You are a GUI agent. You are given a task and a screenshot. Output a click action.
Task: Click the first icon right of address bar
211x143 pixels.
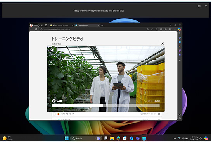point(148,29)
